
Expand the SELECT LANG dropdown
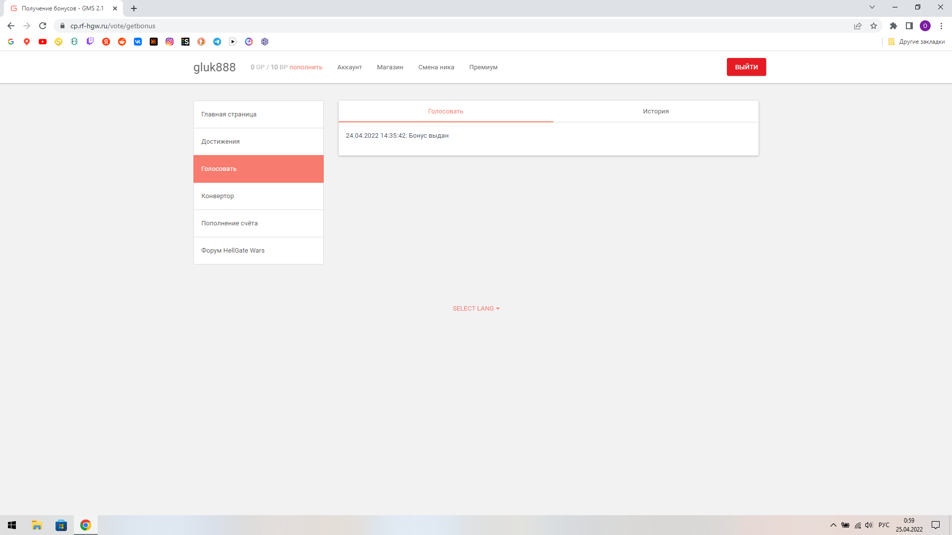[476, 309]
